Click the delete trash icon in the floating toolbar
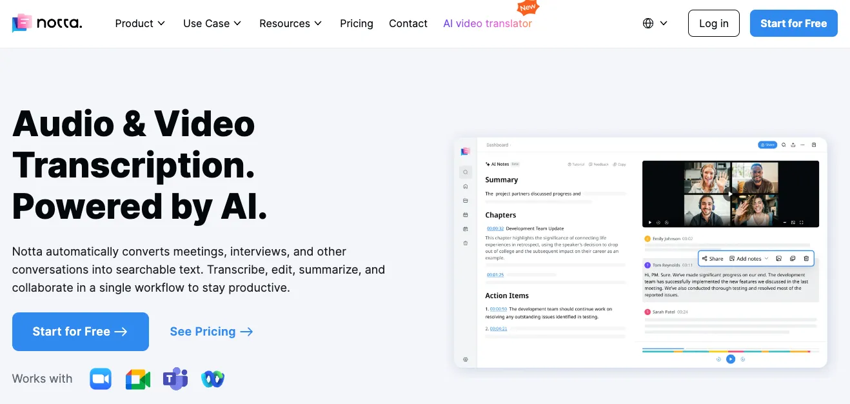Image resolution: width=850 pixels, height=404 pixels. pyautogui.click(x=806, y=259)
